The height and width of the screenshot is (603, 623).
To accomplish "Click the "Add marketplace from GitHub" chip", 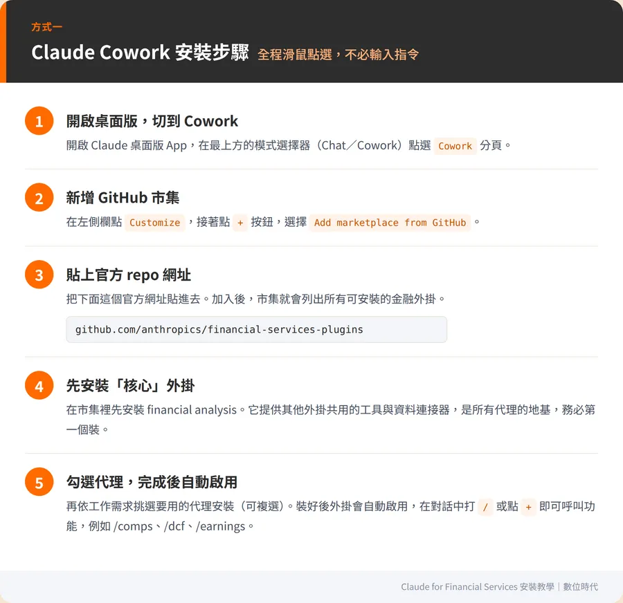I will point(390,223).
